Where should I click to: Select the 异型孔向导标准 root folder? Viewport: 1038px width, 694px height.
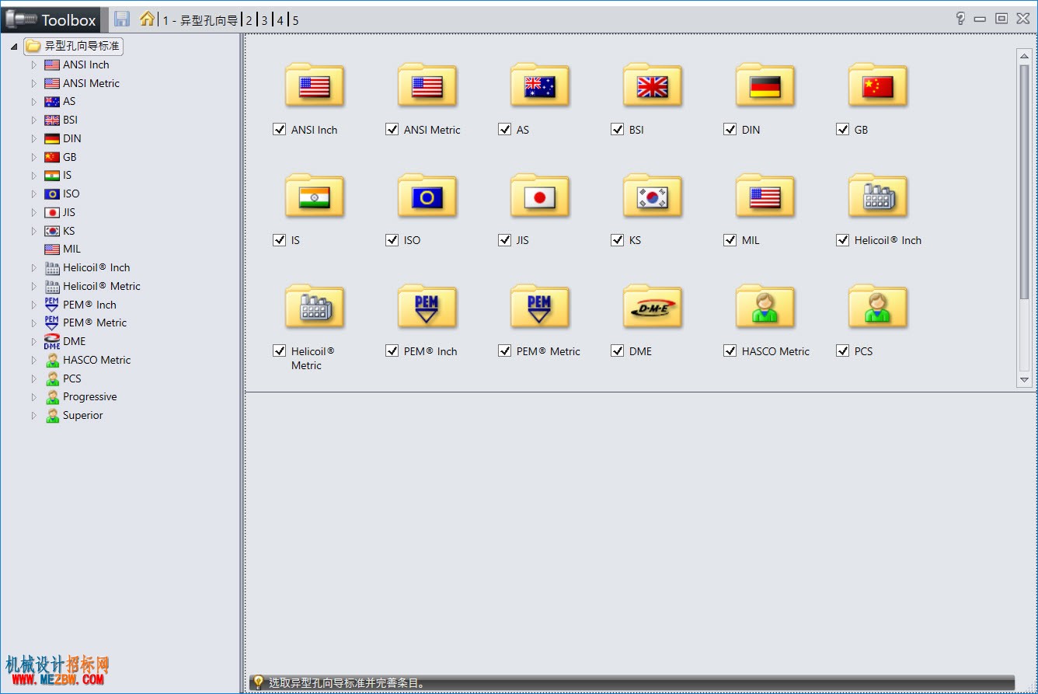(74, 46)
